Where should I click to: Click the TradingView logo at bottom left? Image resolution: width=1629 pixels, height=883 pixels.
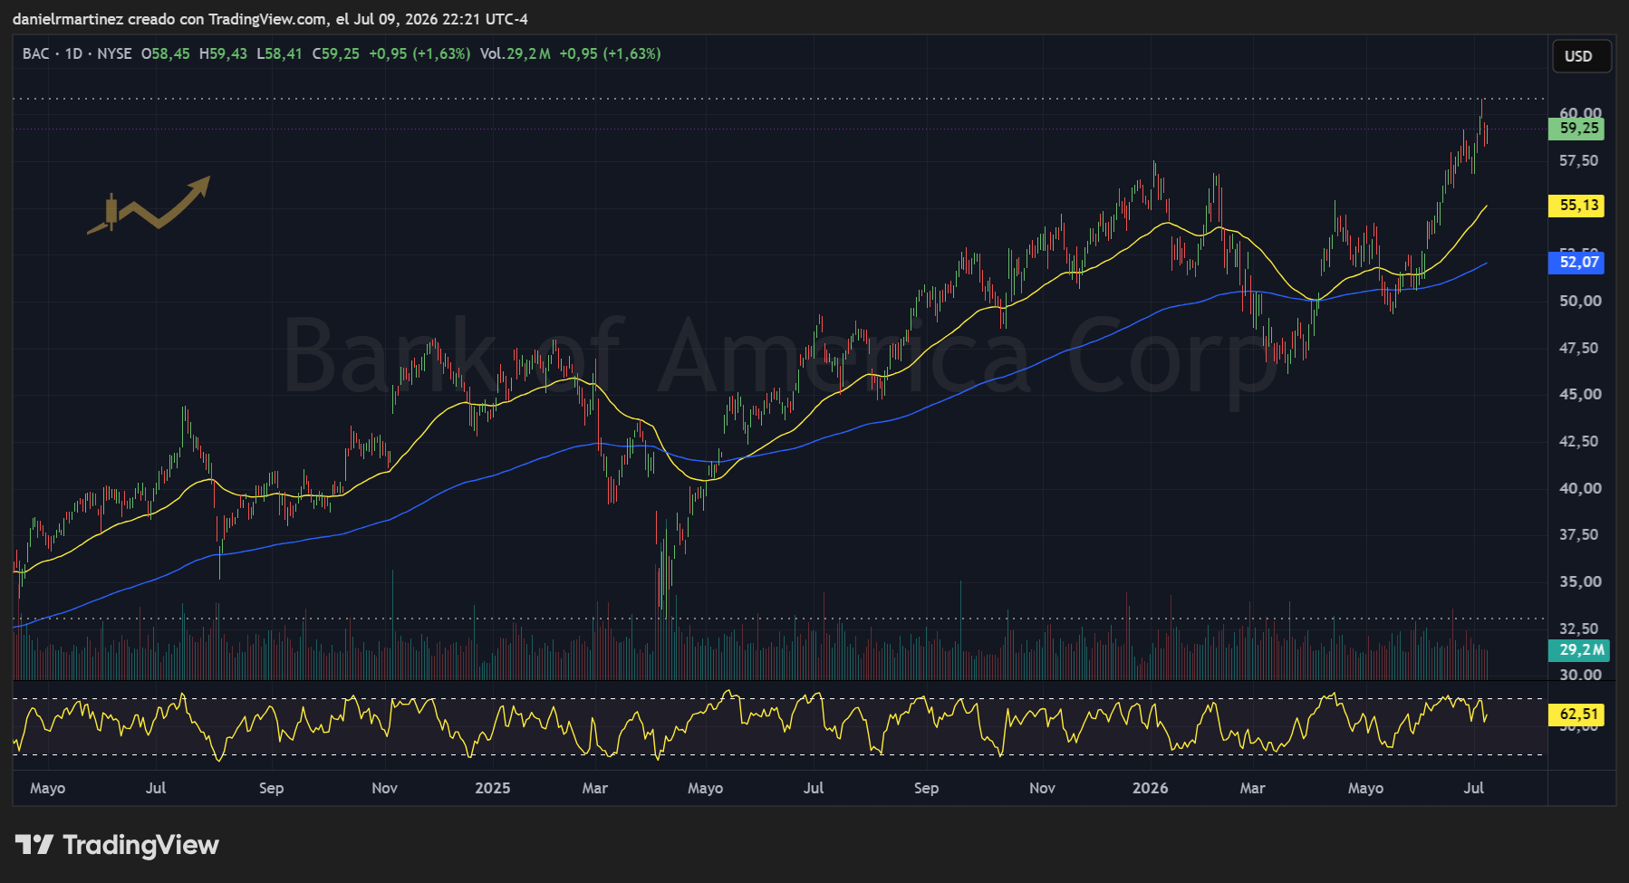117,845
